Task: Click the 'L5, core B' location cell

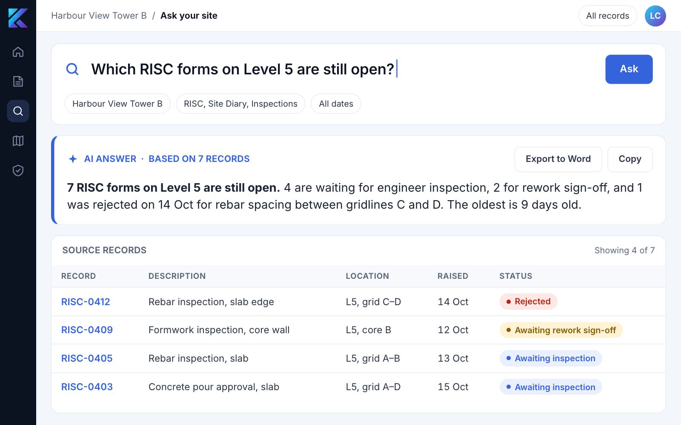Action: click(368, 330)
